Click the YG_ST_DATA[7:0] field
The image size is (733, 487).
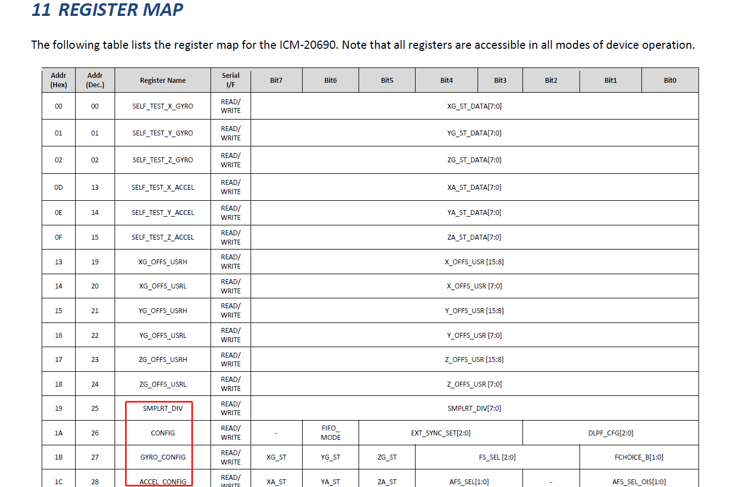point(474,133)
